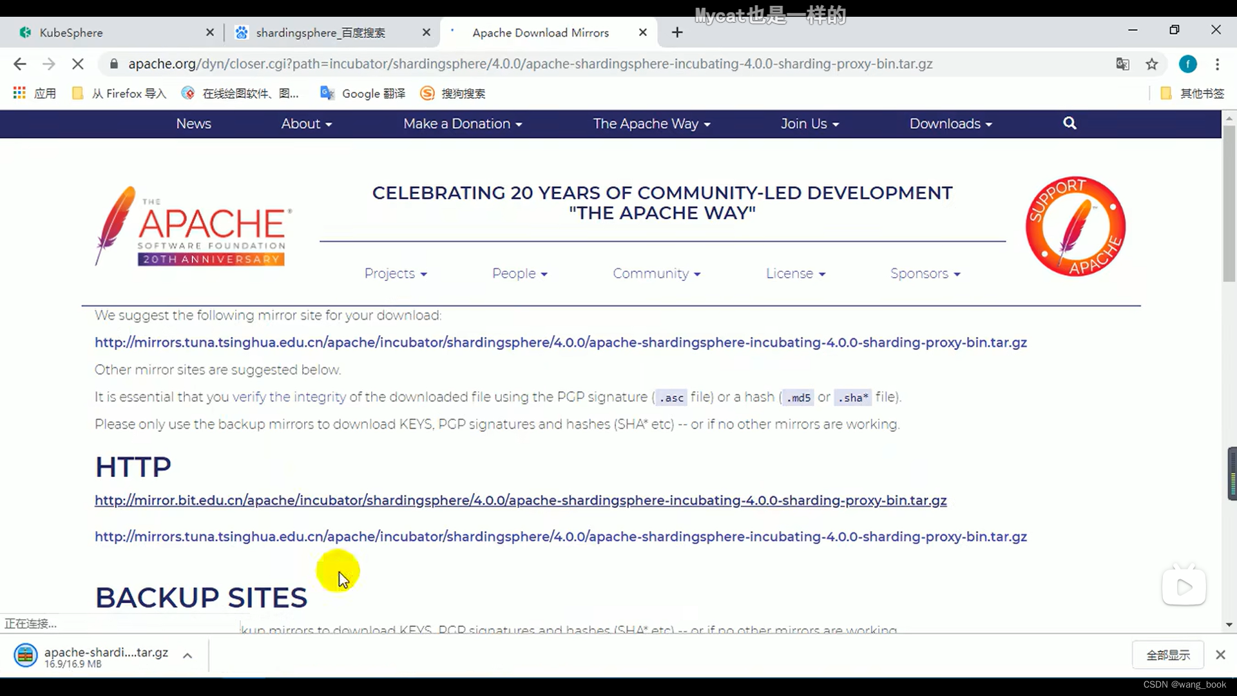1237x696 pixels.
Task: Expand The Apache Way dropdown
Action: [652, 124]
